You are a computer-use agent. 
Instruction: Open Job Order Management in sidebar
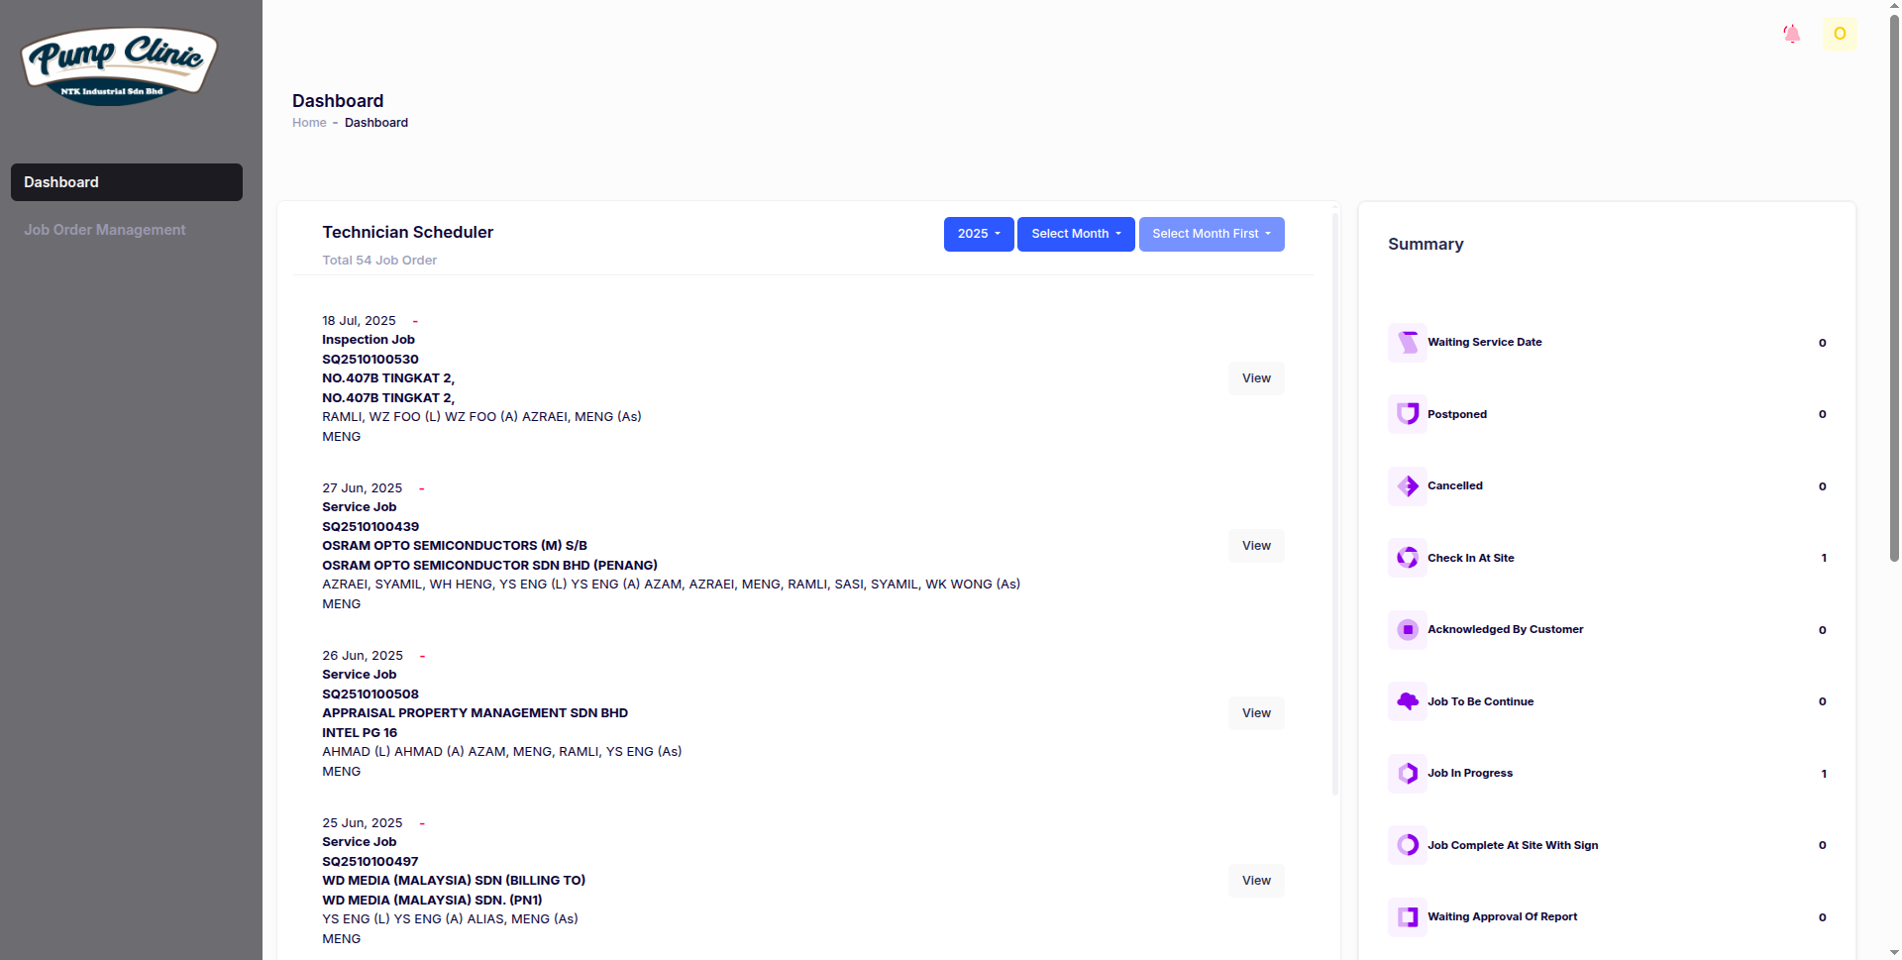105,230
